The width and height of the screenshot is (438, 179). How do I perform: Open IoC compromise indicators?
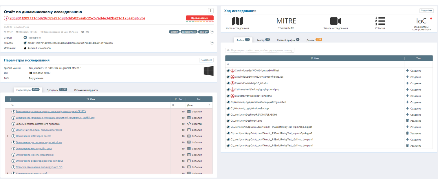(x=421, y=21)
